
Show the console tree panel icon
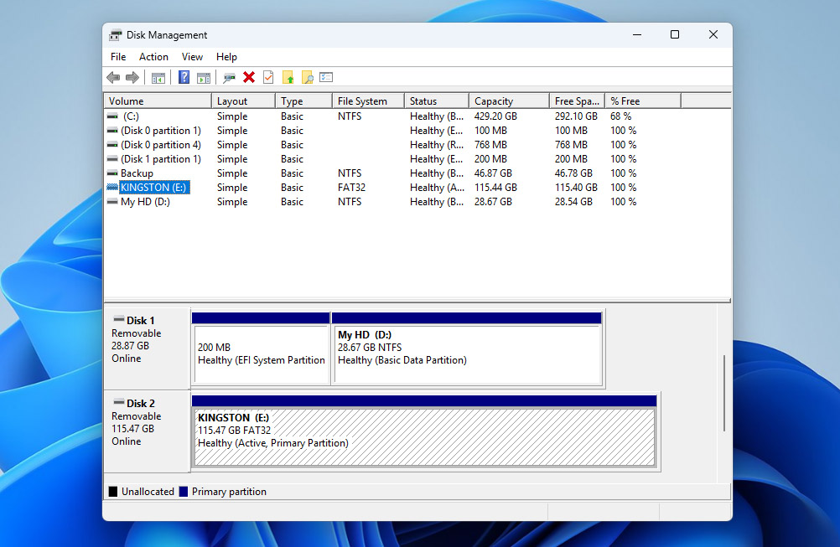click(158, 77)
